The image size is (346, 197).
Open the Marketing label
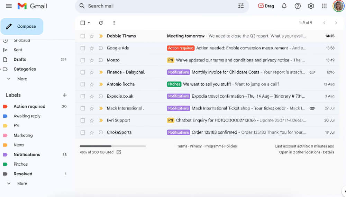point(23,135)
